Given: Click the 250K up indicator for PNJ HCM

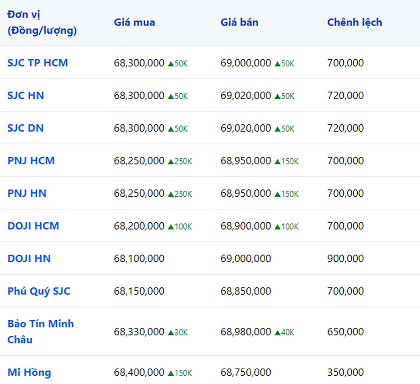Looking at the screenshot, I should [x=180, y=161].
